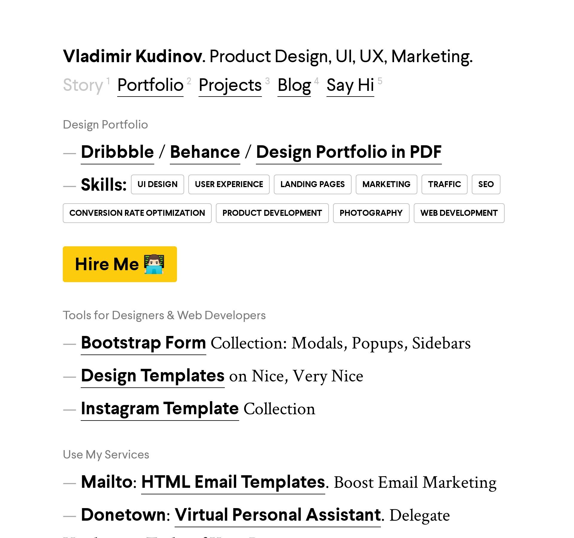Select the Story tab
This screenshot has width=574, height=538.
83,85
